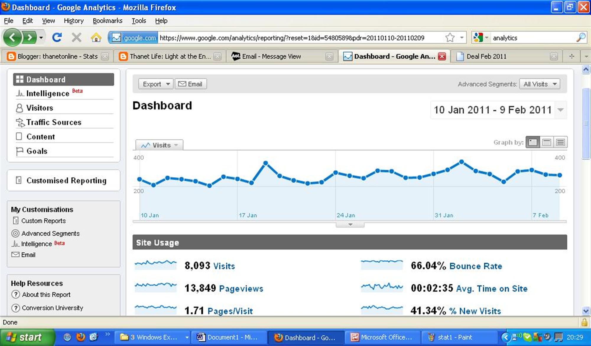Screen dimensions: 591x346
Task: Open the Custom Reports link
Action: pyautogui.click(x=43, y=221)
